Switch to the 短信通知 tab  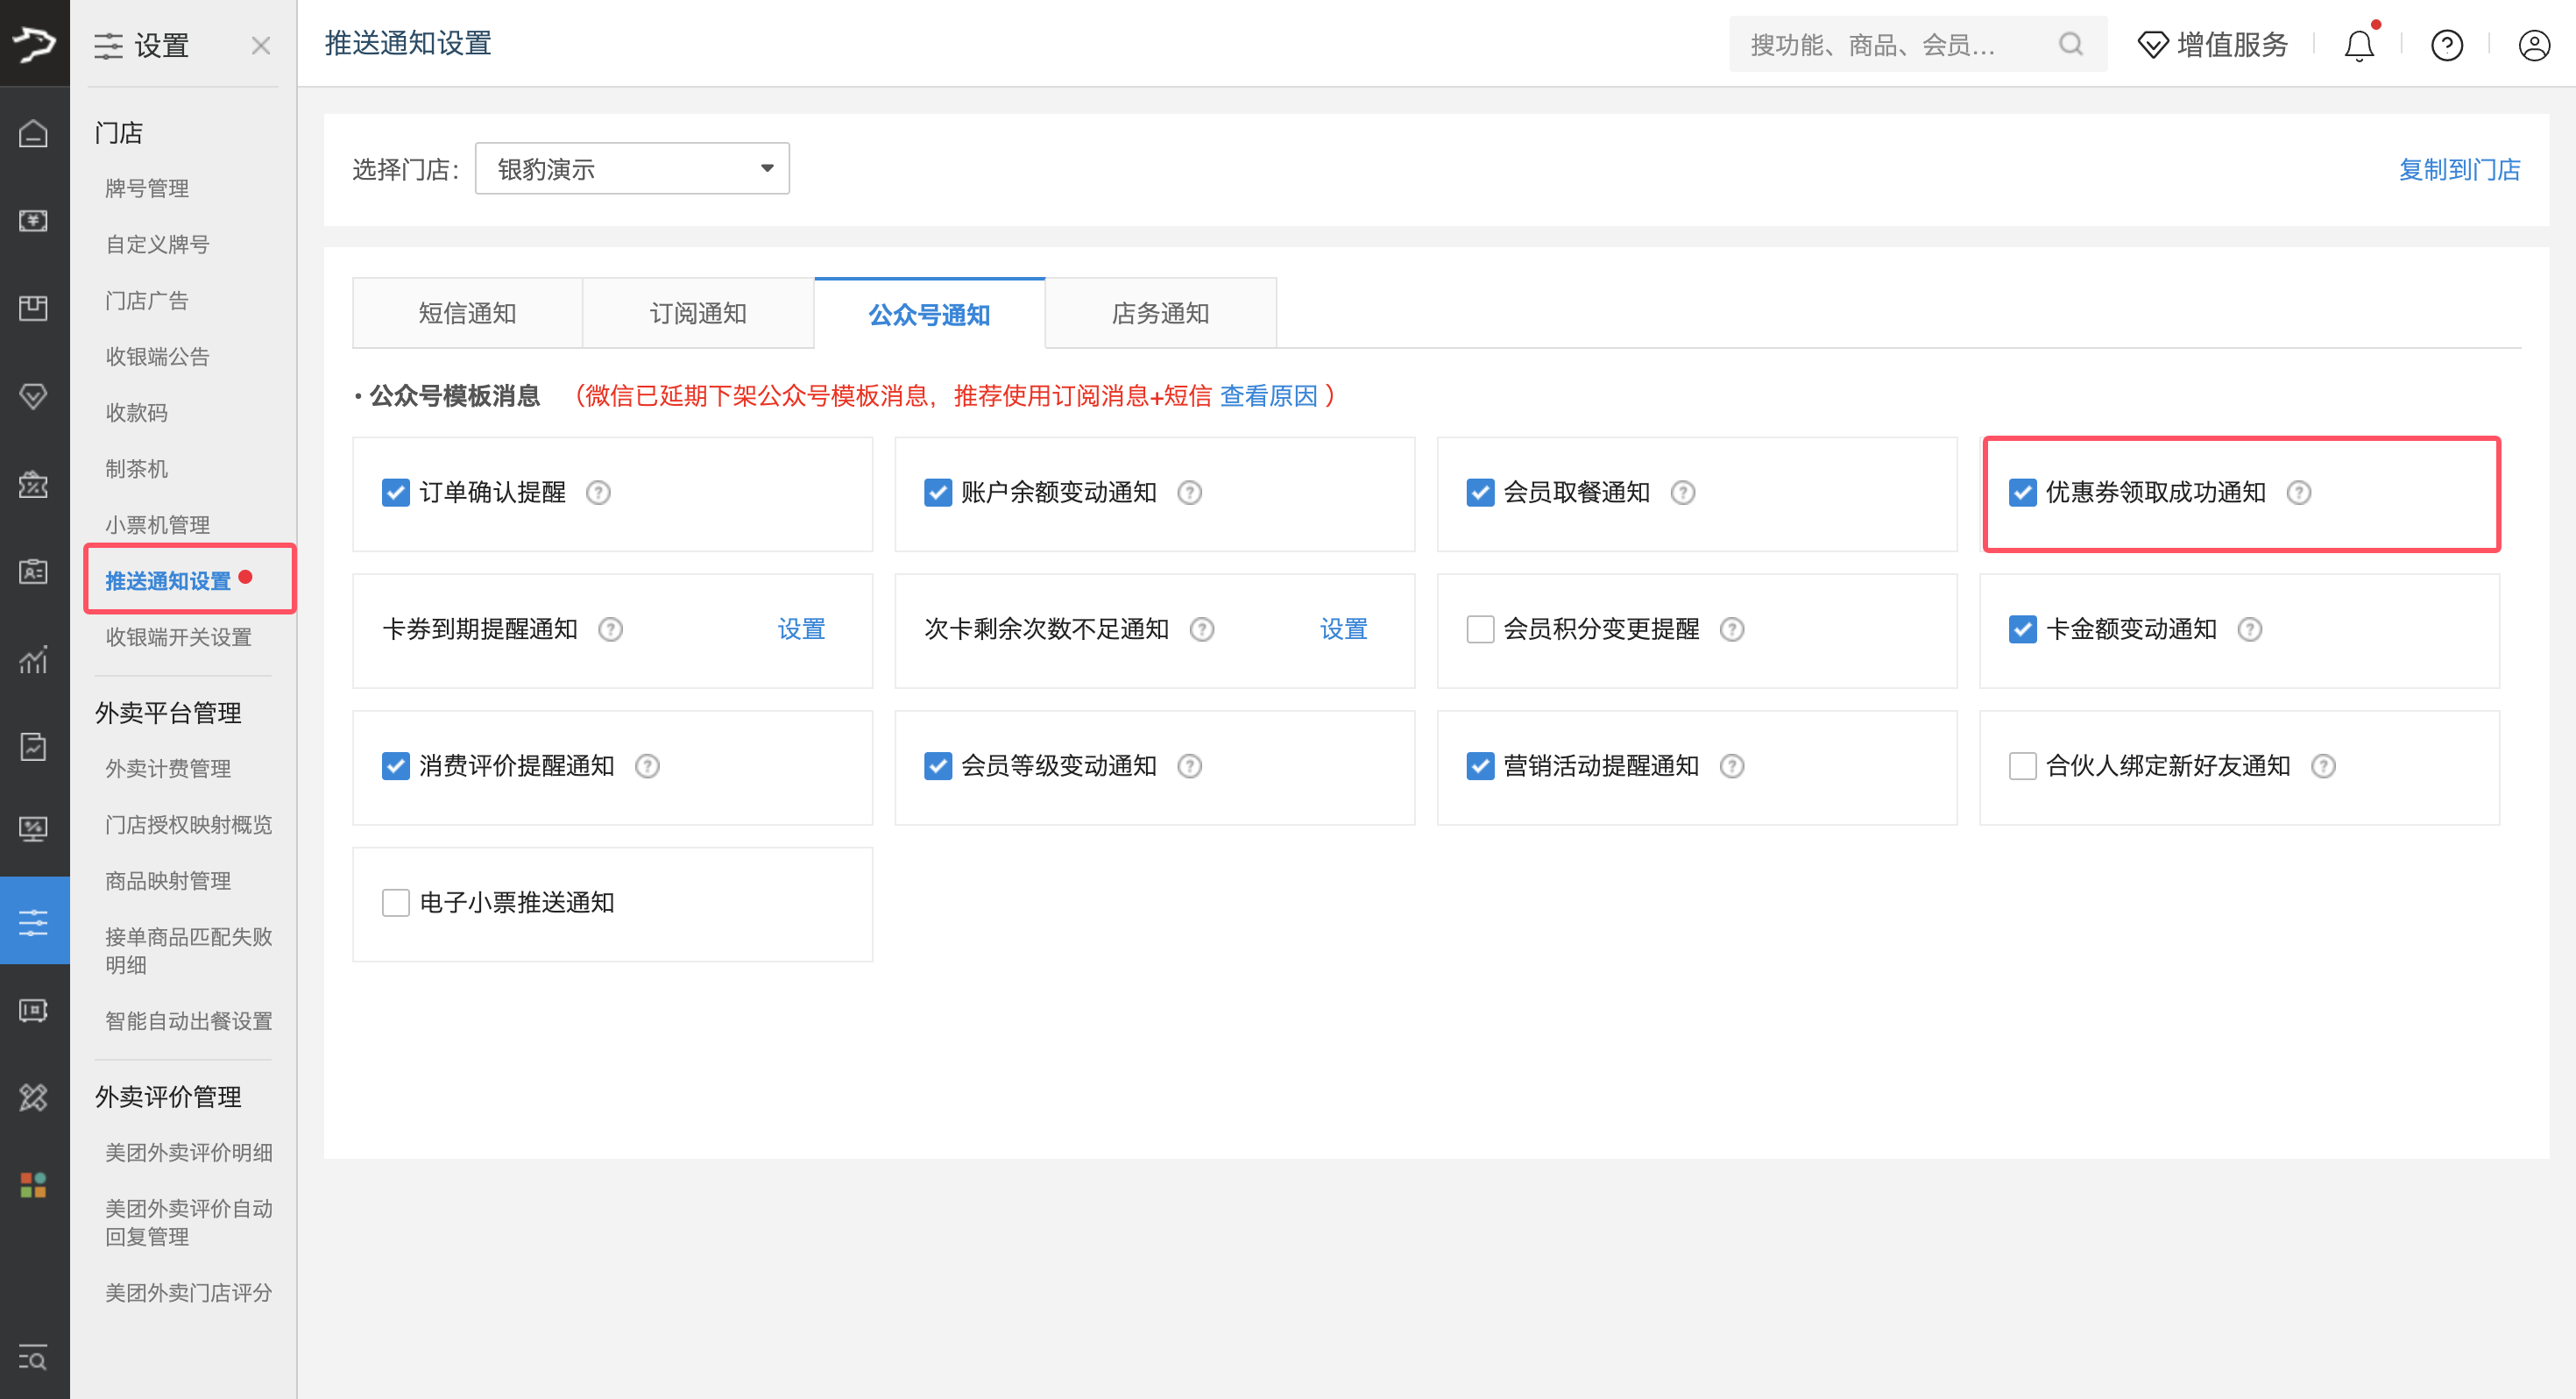pos(467,313)
